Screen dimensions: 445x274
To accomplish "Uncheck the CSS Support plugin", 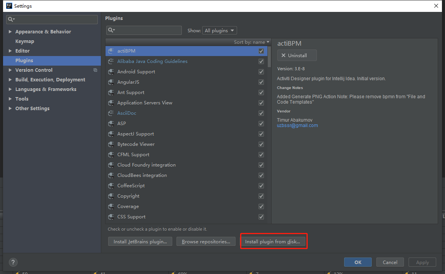I will [261, 217].
